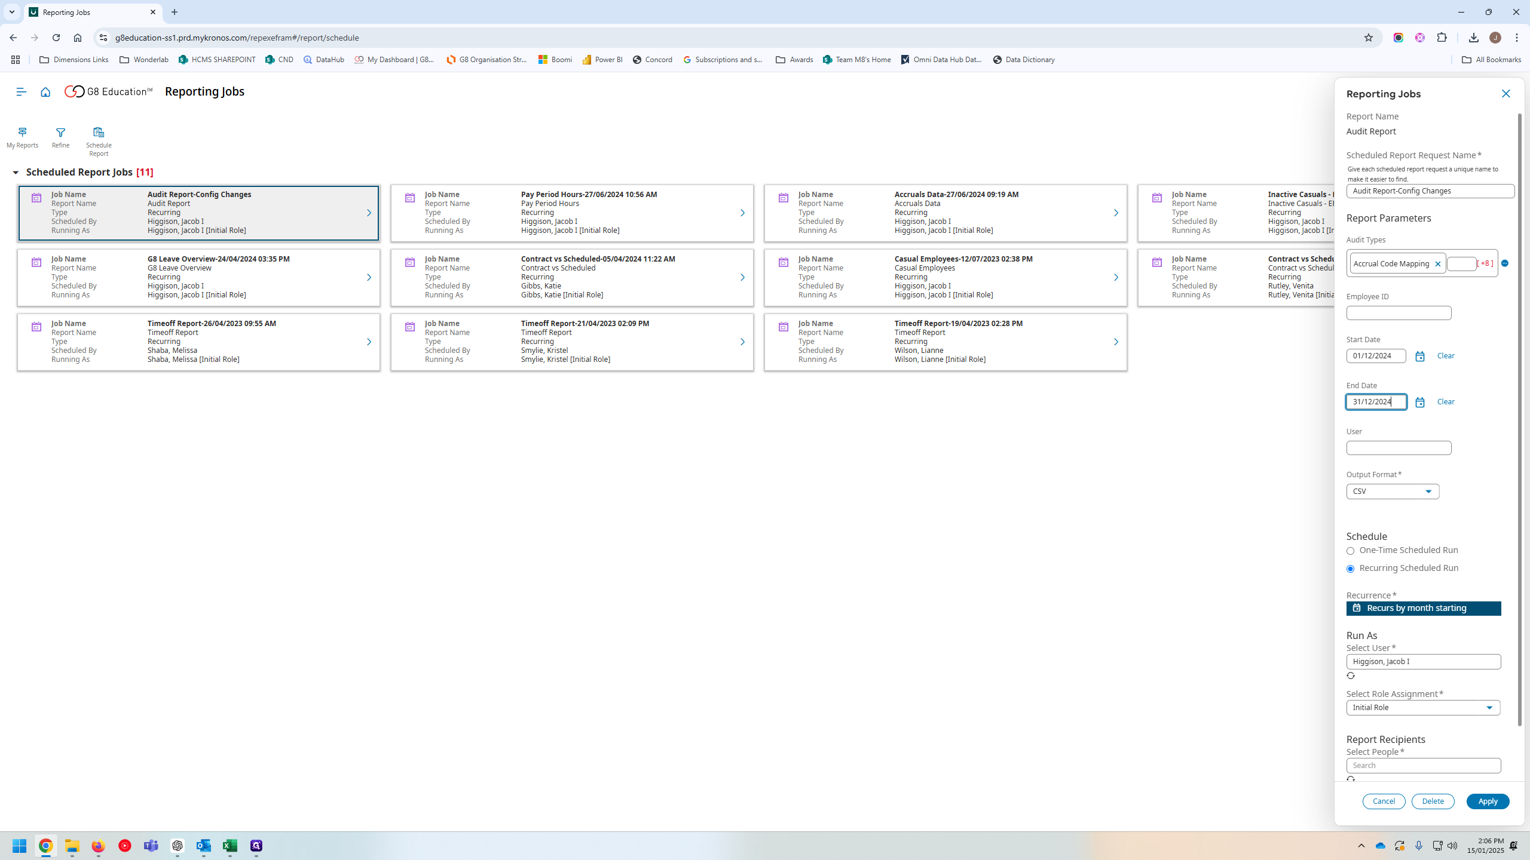Open browser Extensions puzzle icon

[1442, 38]
